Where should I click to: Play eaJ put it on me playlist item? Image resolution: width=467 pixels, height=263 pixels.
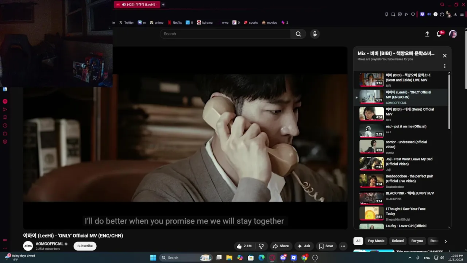pyautogui.click(x=401, y=130)
